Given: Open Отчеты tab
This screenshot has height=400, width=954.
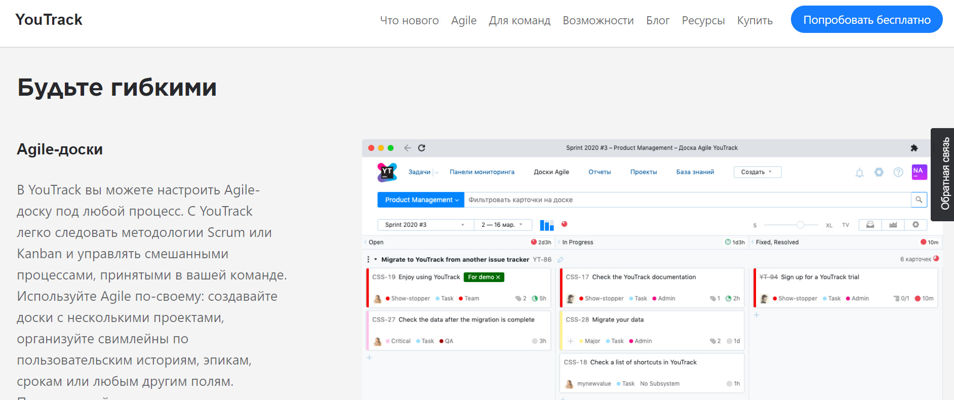Looking at the screenshot, I should click(x=600, y=172).
